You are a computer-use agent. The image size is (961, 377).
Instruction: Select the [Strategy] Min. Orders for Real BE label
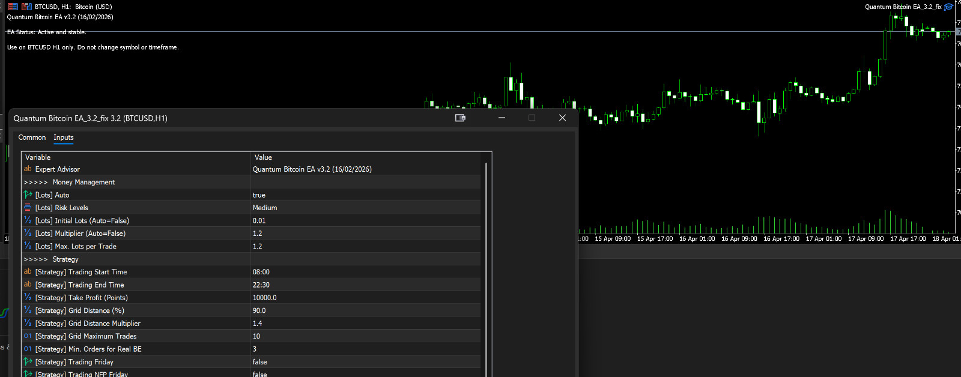(x=88, y=349)
